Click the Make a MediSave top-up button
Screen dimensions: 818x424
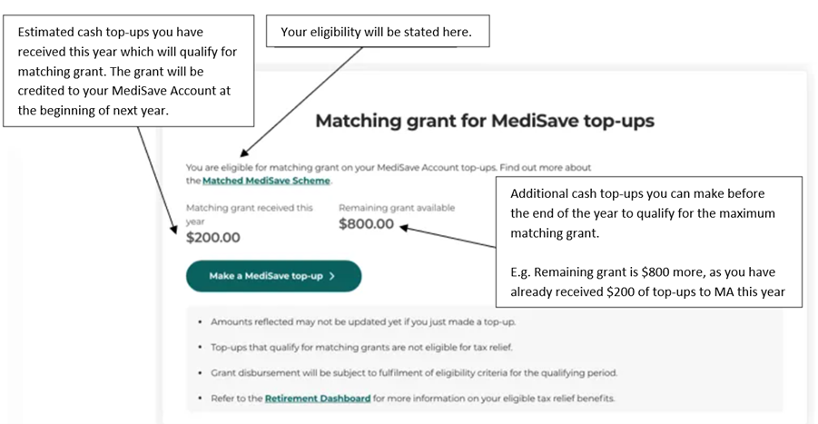[272, 276]
